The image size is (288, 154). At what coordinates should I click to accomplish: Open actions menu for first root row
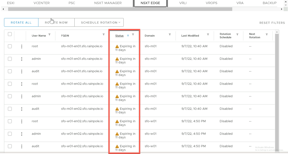[x=22, y=47]
